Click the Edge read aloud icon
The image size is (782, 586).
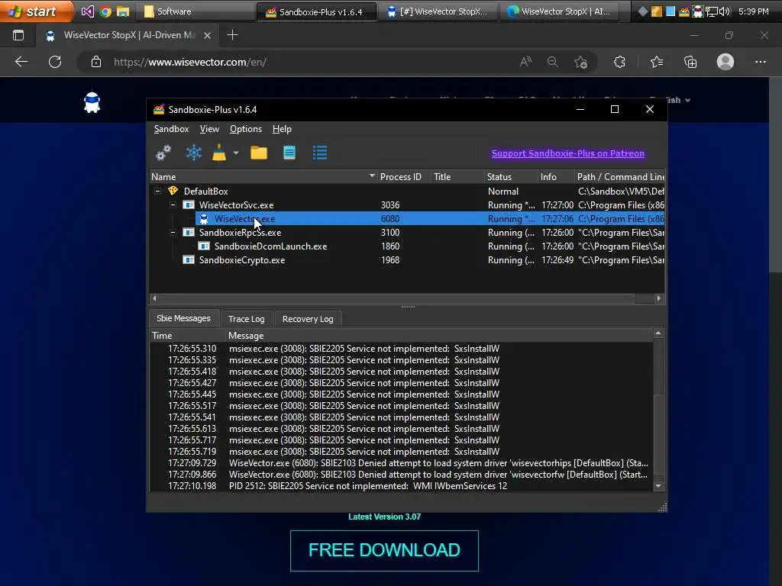pos(525,62)
